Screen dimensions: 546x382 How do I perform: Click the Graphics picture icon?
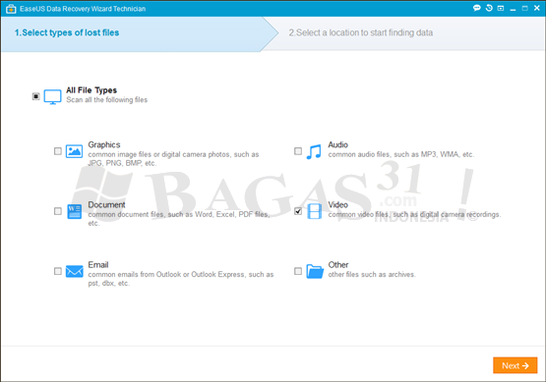coord(74,151)
